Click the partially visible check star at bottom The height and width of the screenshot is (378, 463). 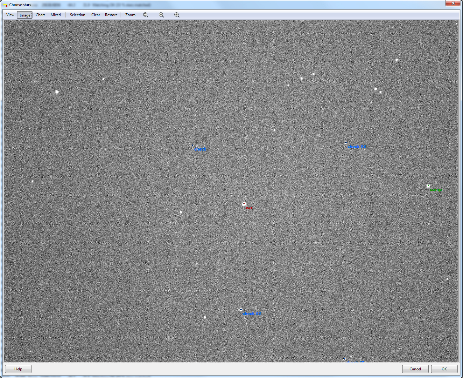(x=344, y=359)
